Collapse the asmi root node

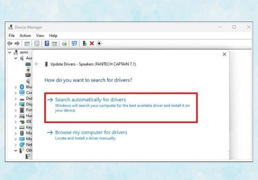(x=10, y=52)
